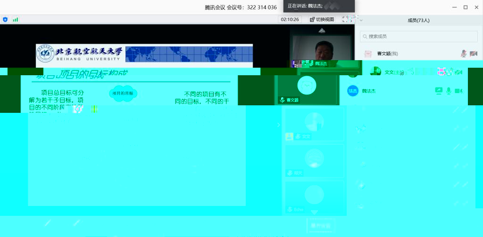Viewport: 483px width, 237px height.
Task: Click the 切换视图 switch view button
Action: 322,19
